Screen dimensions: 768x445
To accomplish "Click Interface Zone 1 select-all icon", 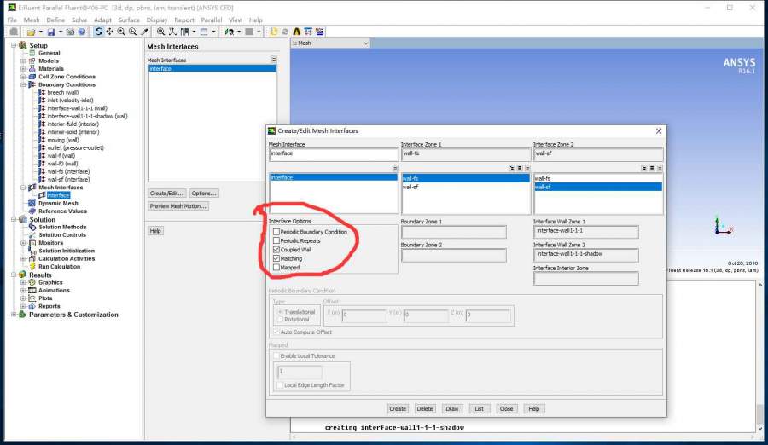I will point(520,168).
